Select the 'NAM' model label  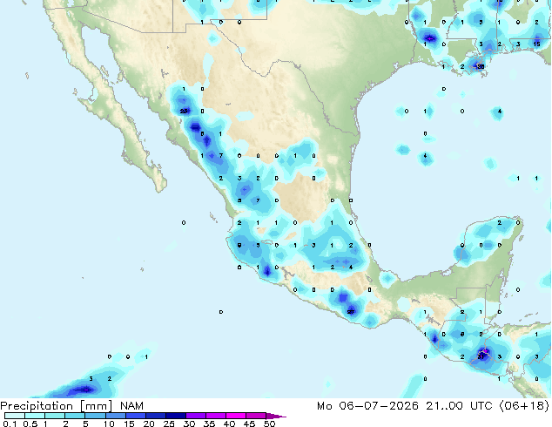coord(131,406)
